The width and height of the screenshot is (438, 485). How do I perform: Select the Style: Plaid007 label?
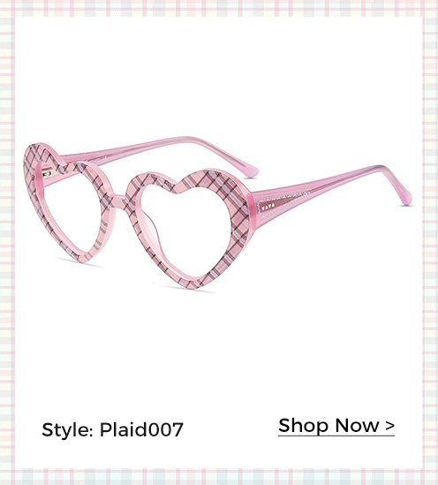[112, 429]
